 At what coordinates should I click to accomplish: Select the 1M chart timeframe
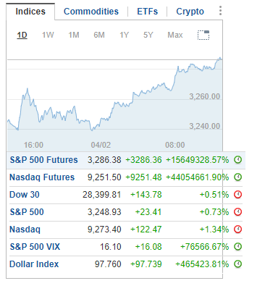pos(74,35)
